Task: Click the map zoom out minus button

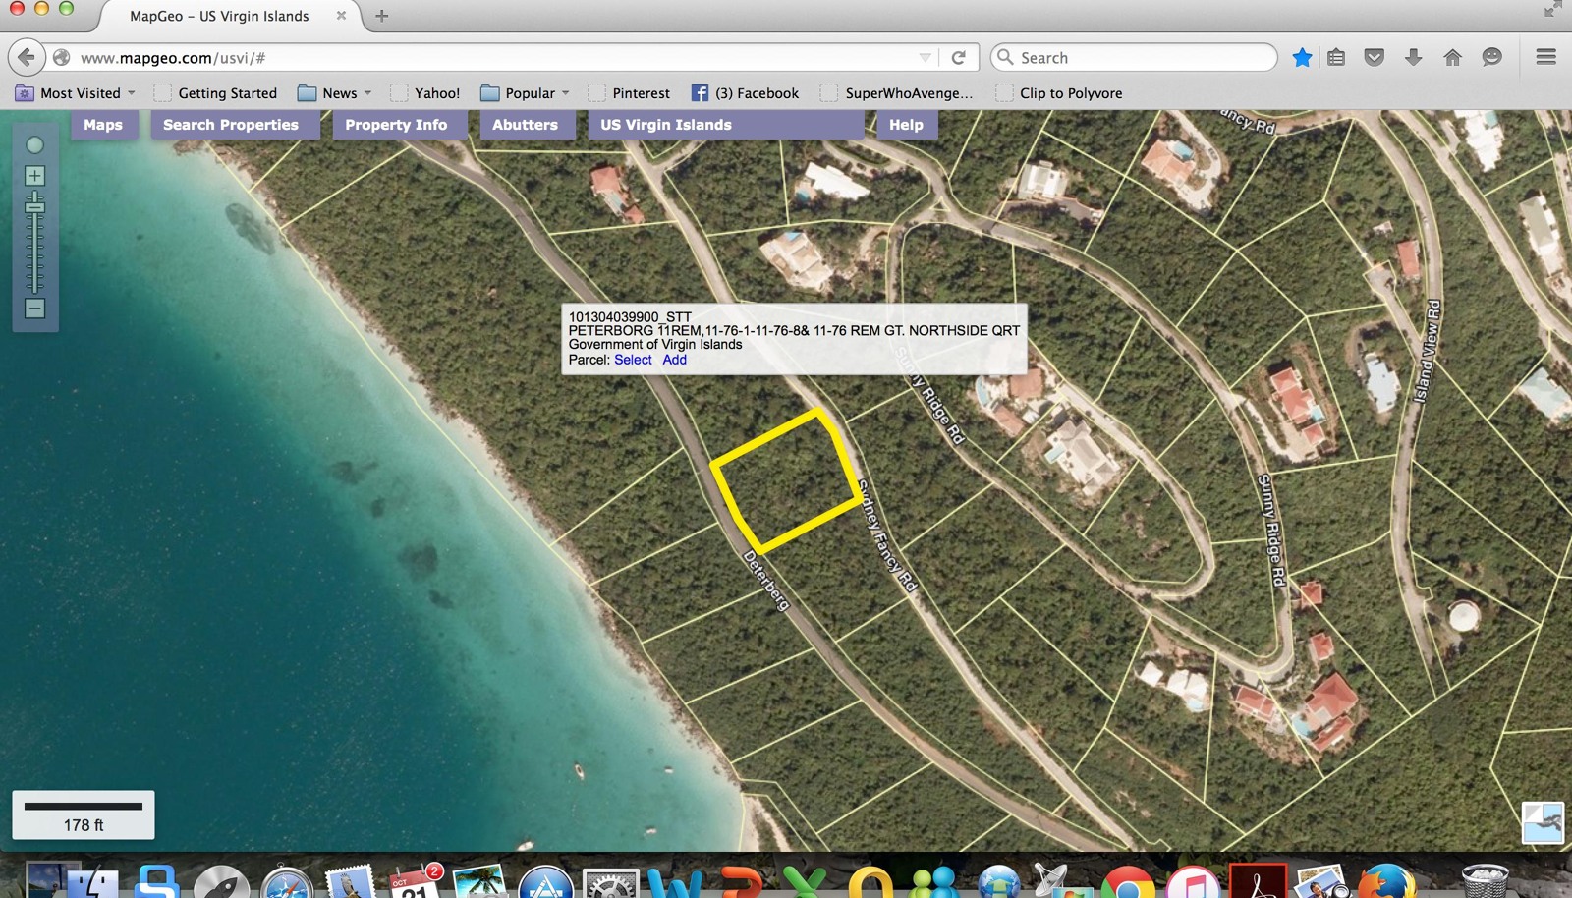Action: 34,309
